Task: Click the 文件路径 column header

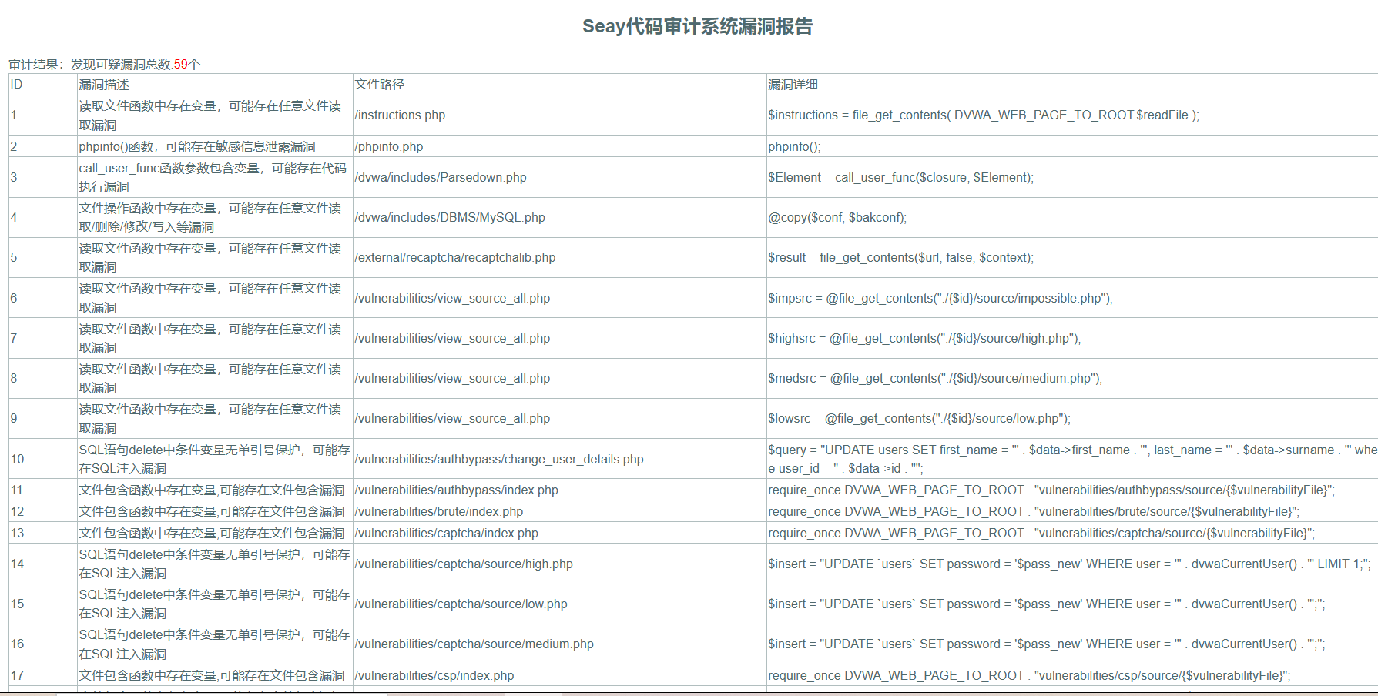Action: click(377, 85)
